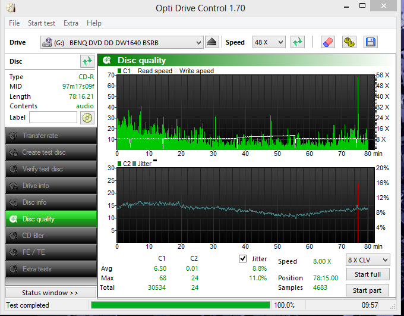The height and width of the screenshot is (316, 404).
Task: Click the disc label button icon
Action: point(87,118)
